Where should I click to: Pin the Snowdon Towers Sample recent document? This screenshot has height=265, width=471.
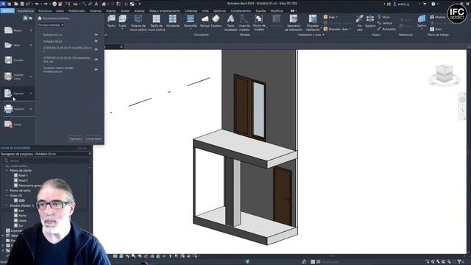[x=96, y=69]
